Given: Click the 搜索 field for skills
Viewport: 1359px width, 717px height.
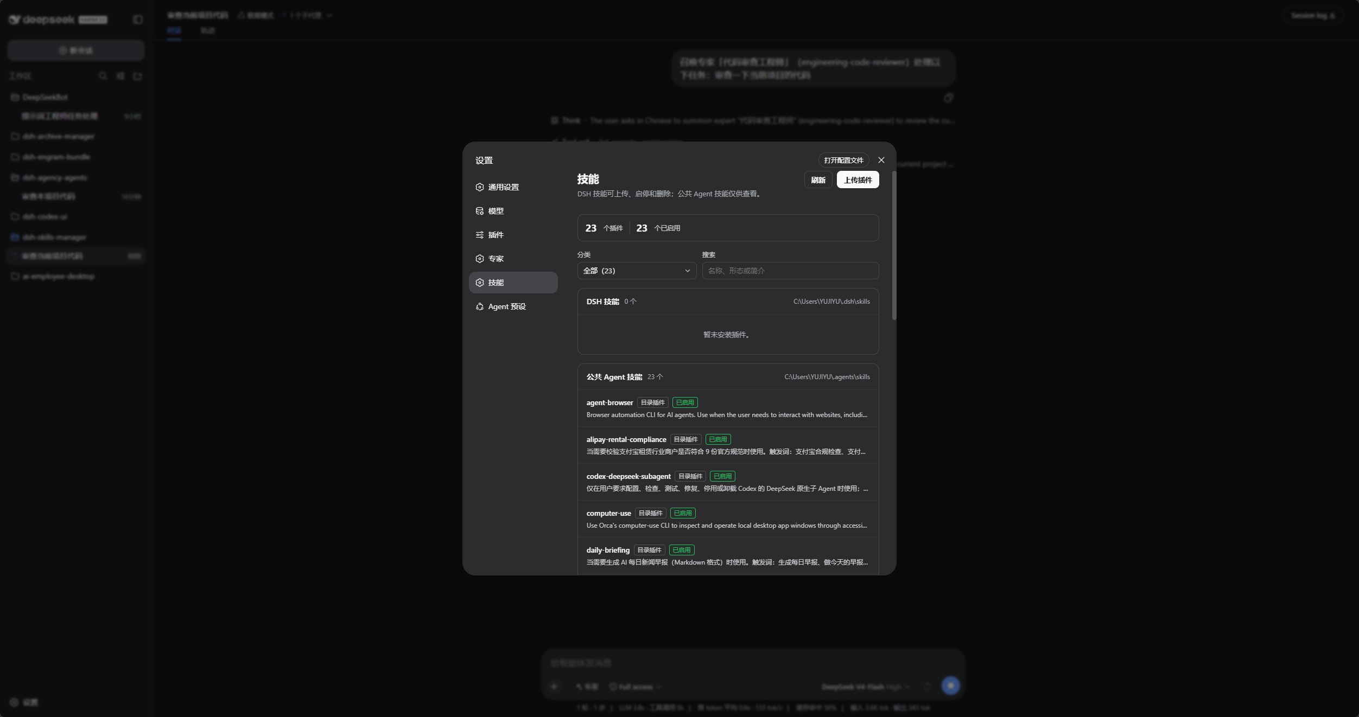Looking at the screenshot, I should pos(790,271).
